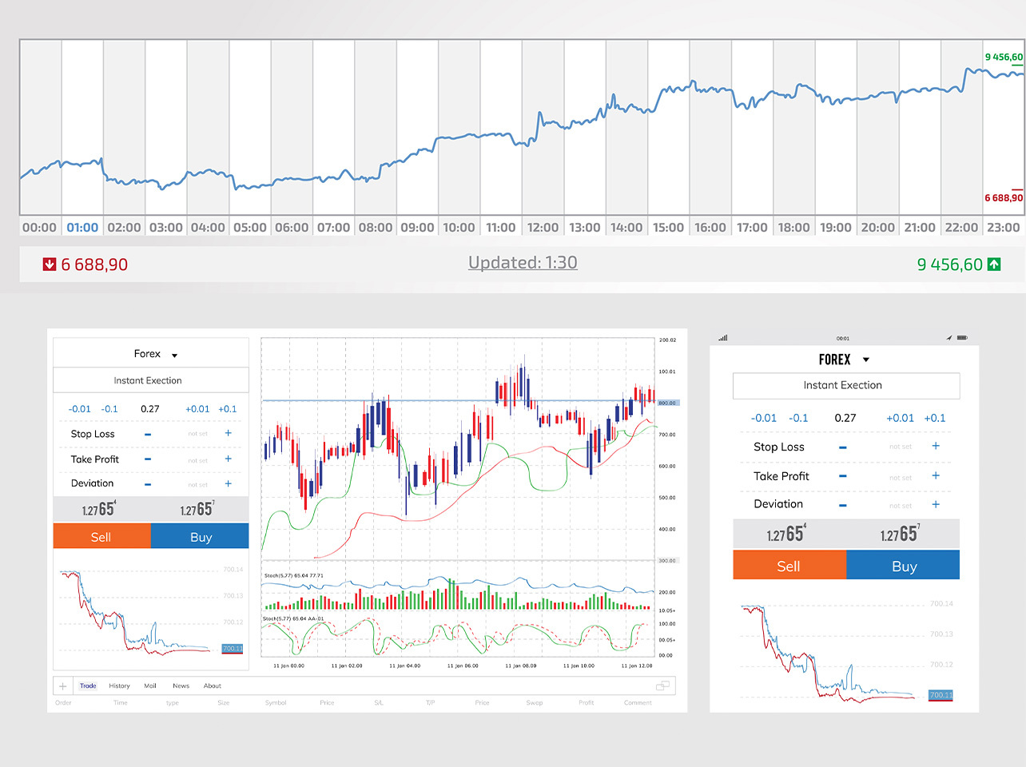
Task: Click the plus icon left of the Trade tab
Action: click(x=63, y=686)
